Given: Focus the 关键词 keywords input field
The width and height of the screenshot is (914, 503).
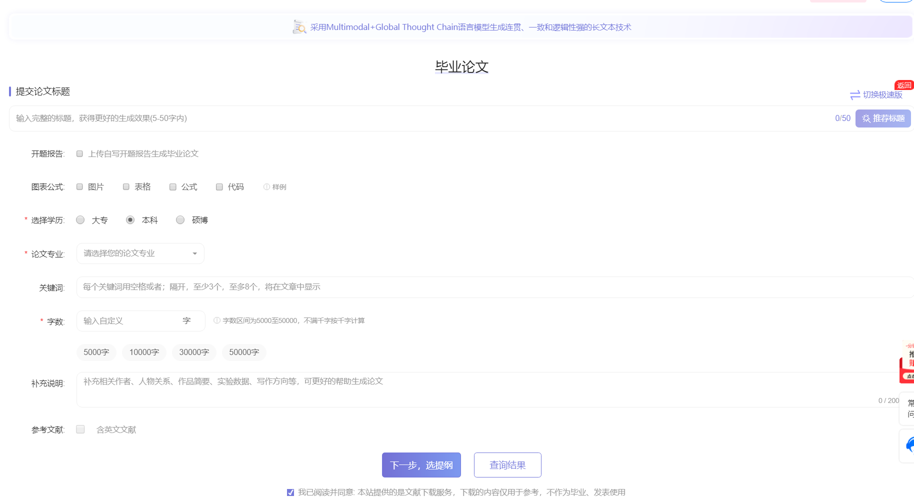Looking at the screenshot, I should click(x=495, y=287).
